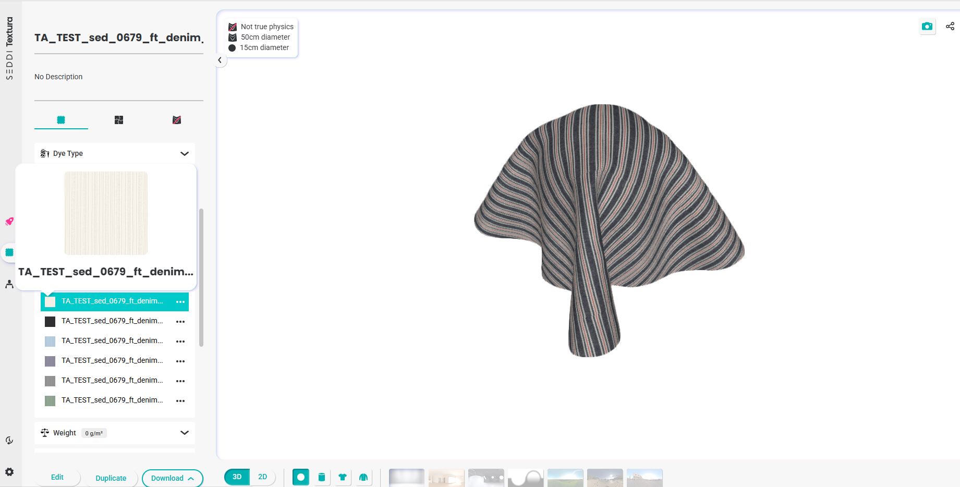Select the black denim color variant
This screenshot has width=960, height=487.
112,321
